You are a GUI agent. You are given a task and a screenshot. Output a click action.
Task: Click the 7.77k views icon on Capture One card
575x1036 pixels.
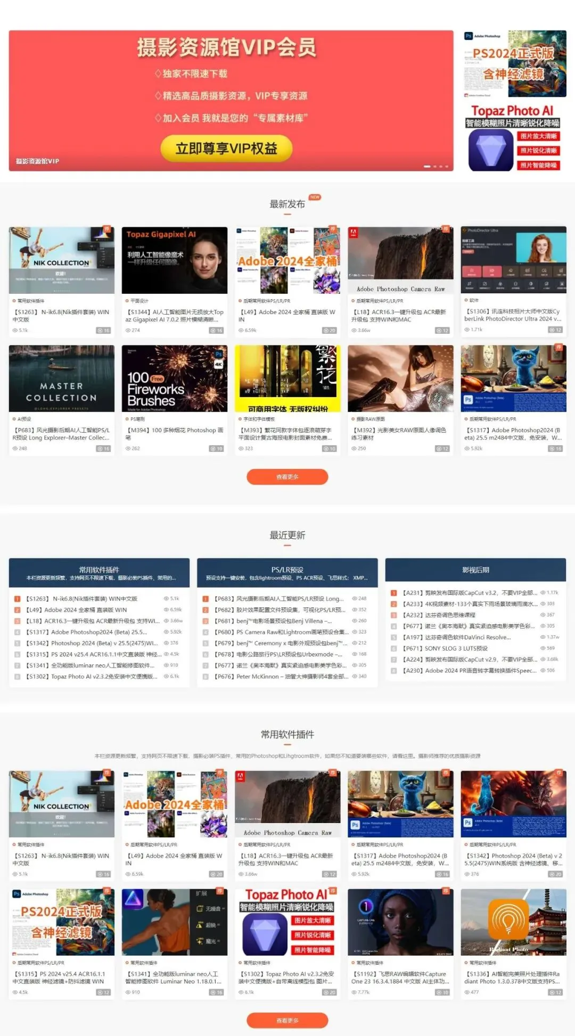[x=354, y=992]
